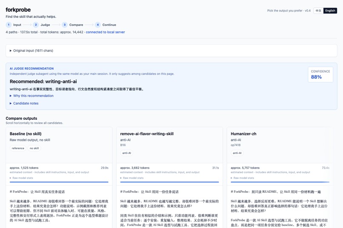
Task: Select the Baseline (no skill) card title
Action: coord(26,134)
